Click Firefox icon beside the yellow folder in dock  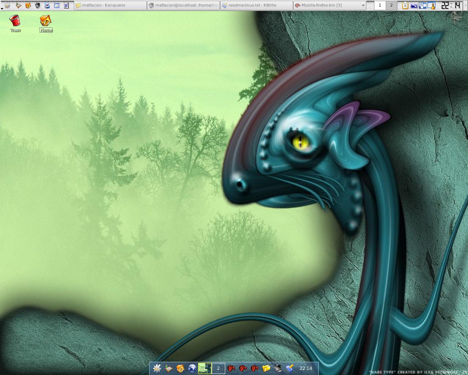tap(255, 368)
